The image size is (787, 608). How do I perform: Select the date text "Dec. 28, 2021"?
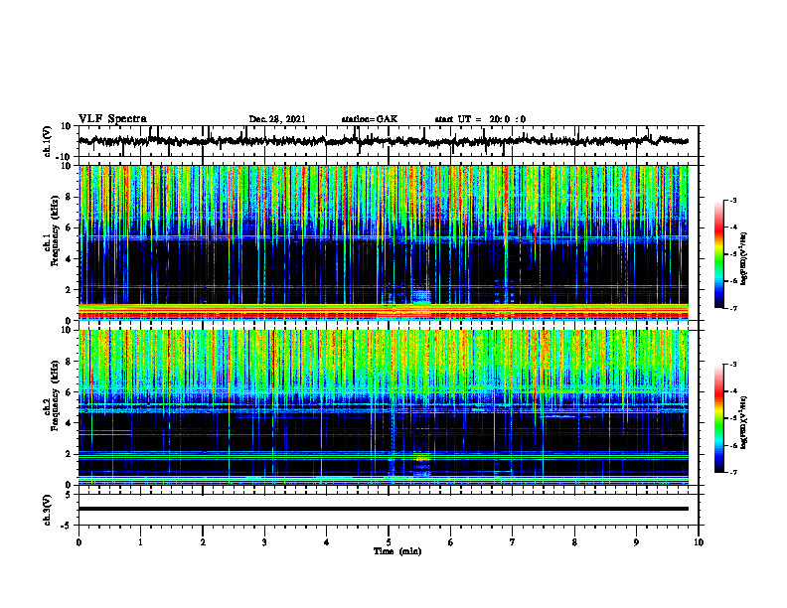tap(277, 119)
